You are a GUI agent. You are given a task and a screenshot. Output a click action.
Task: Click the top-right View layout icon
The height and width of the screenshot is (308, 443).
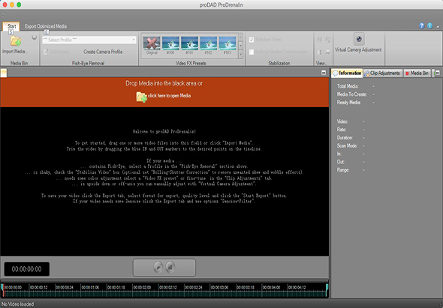pos(327,40)
